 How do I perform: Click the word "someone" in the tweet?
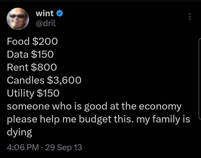point(24,107)
